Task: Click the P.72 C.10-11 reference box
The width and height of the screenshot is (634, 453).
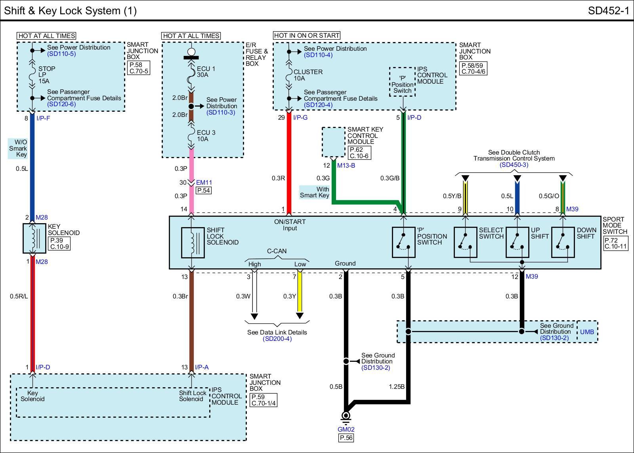Action: click(x=616, y=243)
